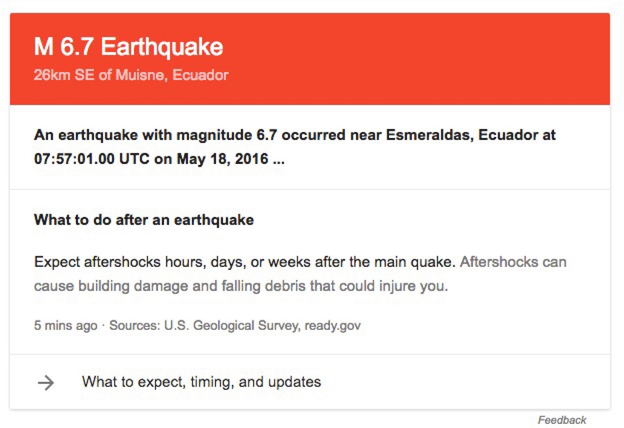Select What to do after an earthquake heading
Screen dimensions: 624x428
(144, 220)
